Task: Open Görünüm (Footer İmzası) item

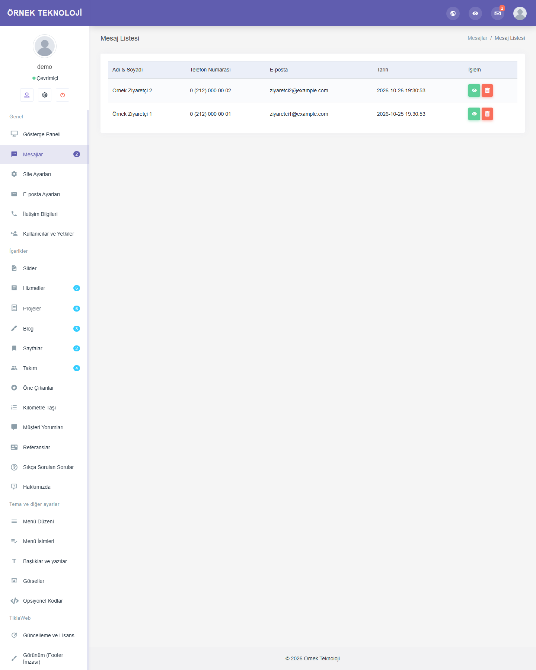Action: click(45, 658)
